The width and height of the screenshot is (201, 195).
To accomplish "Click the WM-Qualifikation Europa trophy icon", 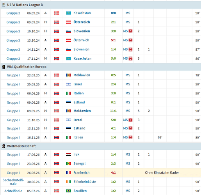I will click(x=4, y=67).
